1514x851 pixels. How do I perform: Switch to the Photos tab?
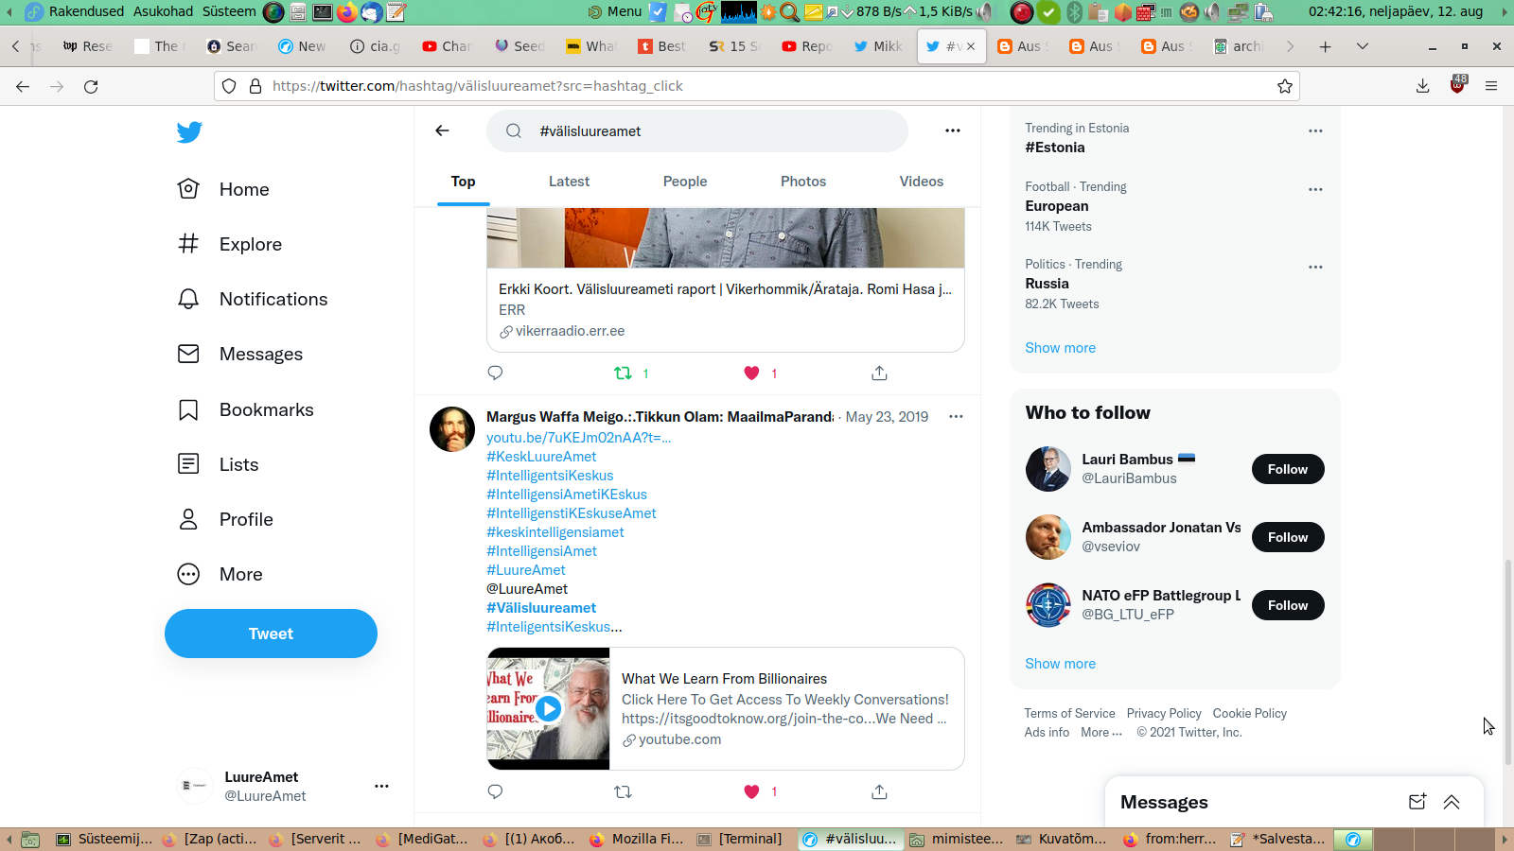pos(803,182)
